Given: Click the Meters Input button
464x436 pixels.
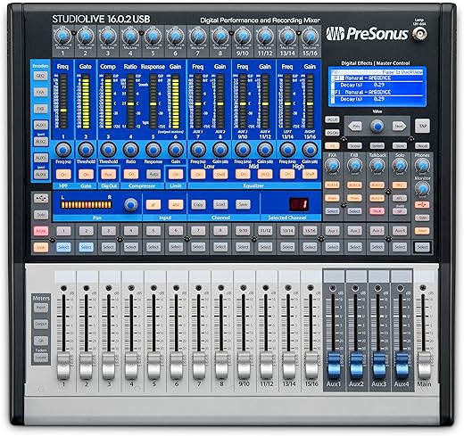Looking at the screenshot, I should point(41,308).
